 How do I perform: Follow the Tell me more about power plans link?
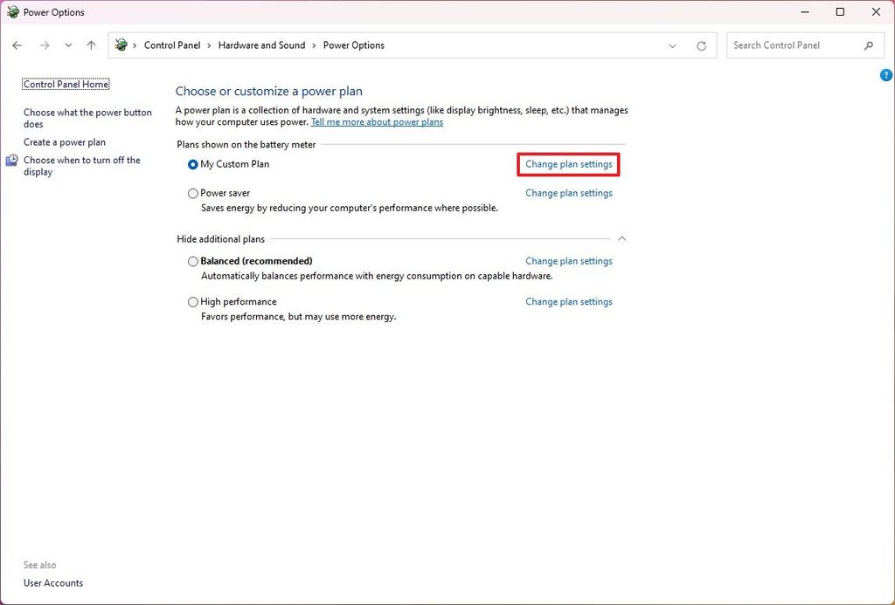377,121
